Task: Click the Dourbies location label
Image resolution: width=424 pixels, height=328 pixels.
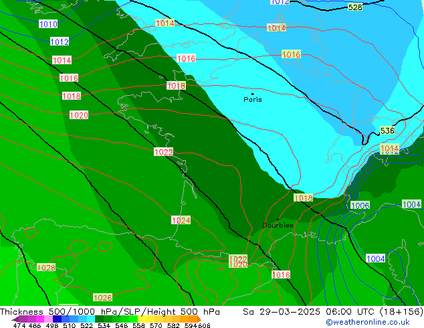Action: [x=278, y=225]
